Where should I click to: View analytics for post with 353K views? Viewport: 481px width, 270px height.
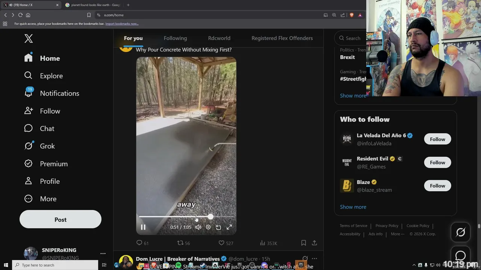point(268,243)
